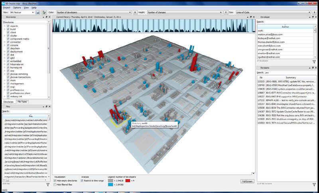Screen dimensions: 319x193
Task: Open the Color dropdown showing Number of developers
Action: pos(94,12)
